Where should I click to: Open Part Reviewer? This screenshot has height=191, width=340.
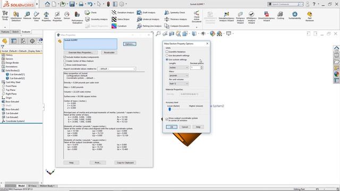tap(309, 16)
